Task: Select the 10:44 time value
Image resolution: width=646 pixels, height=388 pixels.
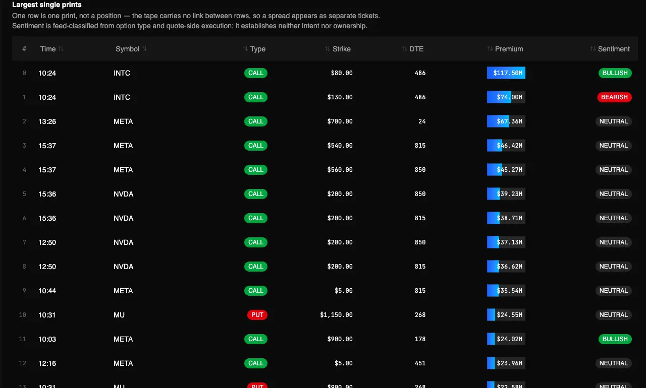Action: [47, 291]
